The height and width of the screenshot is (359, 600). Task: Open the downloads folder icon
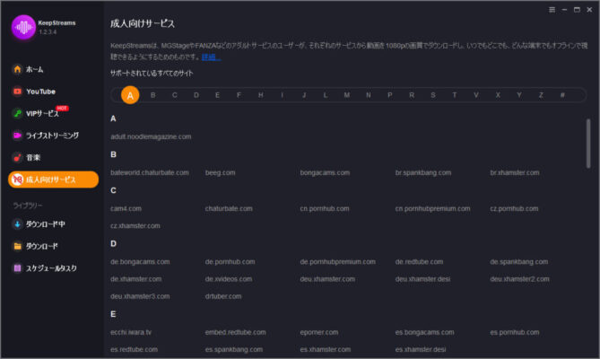[x=17, y=246]
